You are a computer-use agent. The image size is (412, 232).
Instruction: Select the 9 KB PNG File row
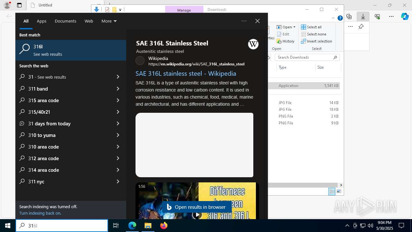tap(304, 123)
